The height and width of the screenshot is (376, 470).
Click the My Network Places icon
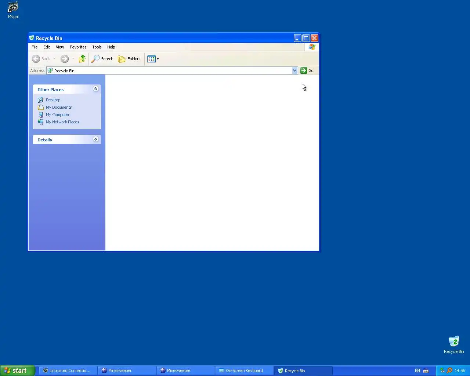tap(41, 122)
